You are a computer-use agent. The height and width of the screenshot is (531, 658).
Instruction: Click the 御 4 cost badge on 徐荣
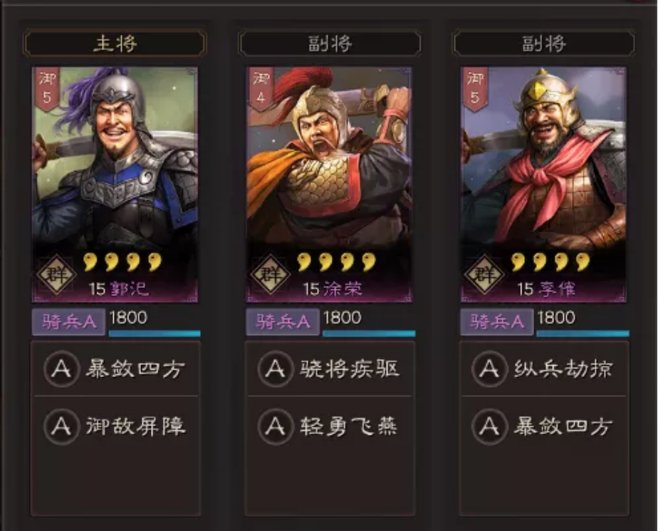click(261, 88)
